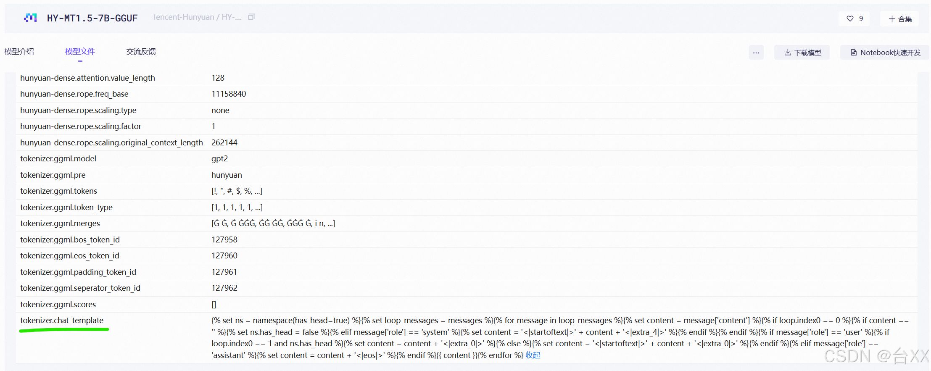The height and width of the screenshot is (371, 931).
Task: Select tokenizer.ggml.tokens key
Action: tap(58, 191)
